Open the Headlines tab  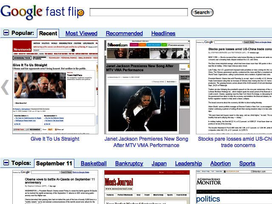pyautogui.click(x=163, y=33)
